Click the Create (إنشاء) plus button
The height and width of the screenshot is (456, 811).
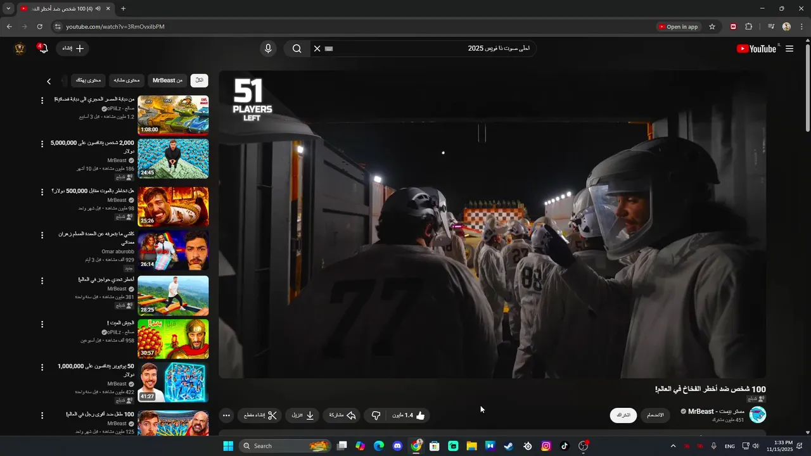click(72, 48)
